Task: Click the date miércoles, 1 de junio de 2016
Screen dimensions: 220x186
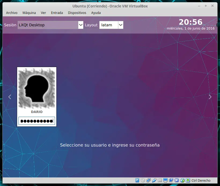Action: point(191,28)
